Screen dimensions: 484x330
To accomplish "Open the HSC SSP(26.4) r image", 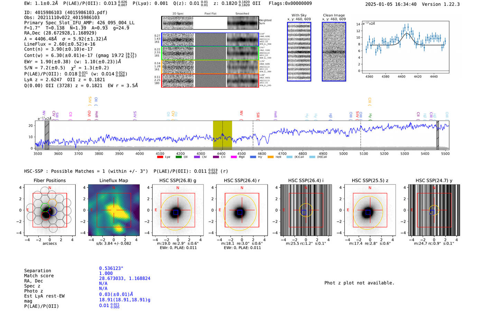I will click(x=242, y=210).
